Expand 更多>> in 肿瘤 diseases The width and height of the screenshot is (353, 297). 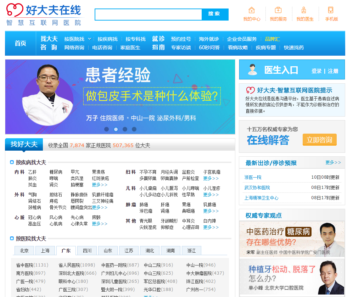click(211, 211)
